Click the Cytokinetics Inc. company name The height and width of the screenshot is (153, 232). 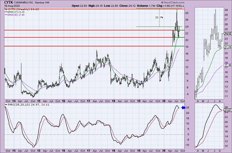click(24, 3)
